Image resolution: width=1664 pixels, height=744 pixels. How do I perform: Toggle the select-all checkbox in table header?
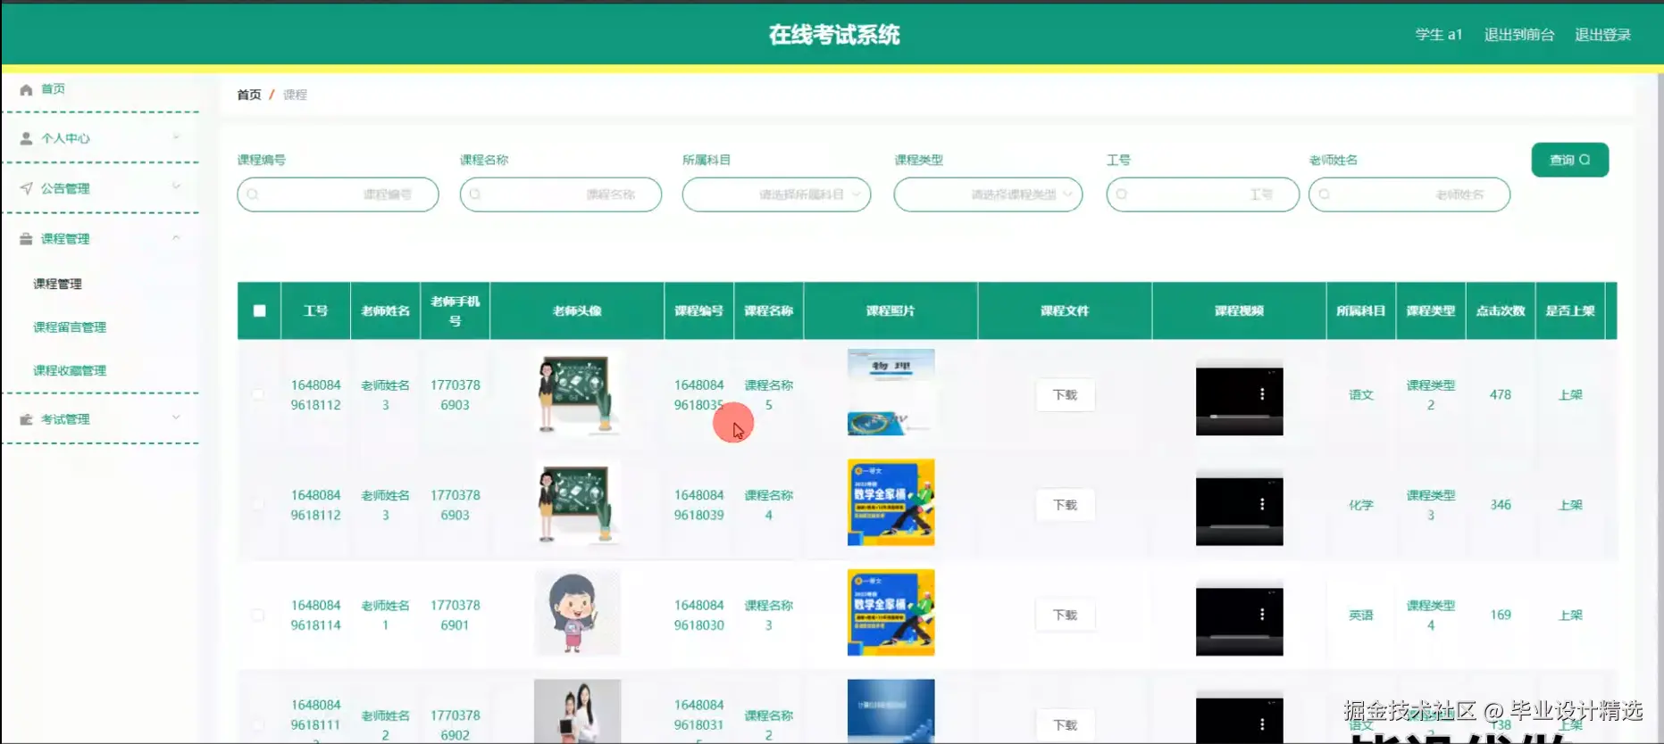pos(259,310)
